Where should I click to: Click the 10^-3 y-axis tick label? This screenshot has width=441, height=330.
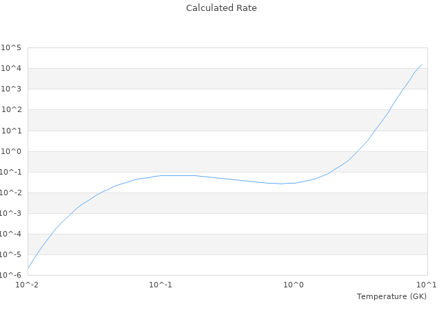pos(11,213)
